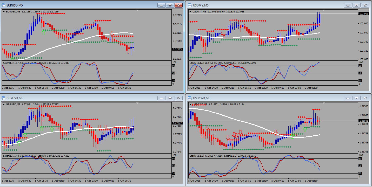This screenshot has width=372, height=187.
Task: Click the current price label 1.12119
Action: (177, 49)
